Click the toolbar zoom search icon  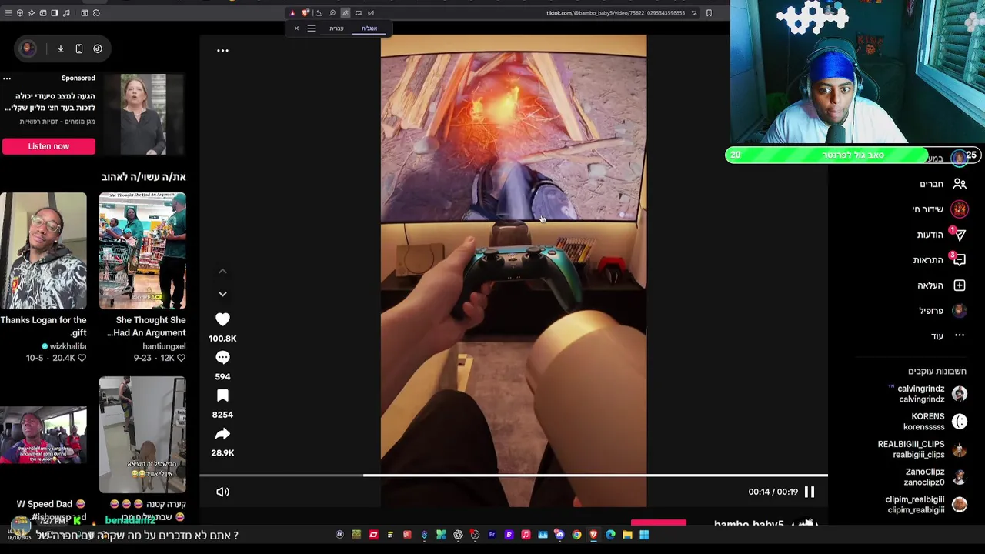coord(332,13)
